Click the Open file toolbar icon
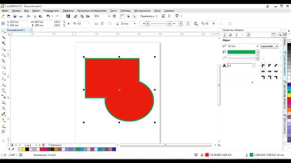Screen dimensions: 291x163 (x=9, y=16)
